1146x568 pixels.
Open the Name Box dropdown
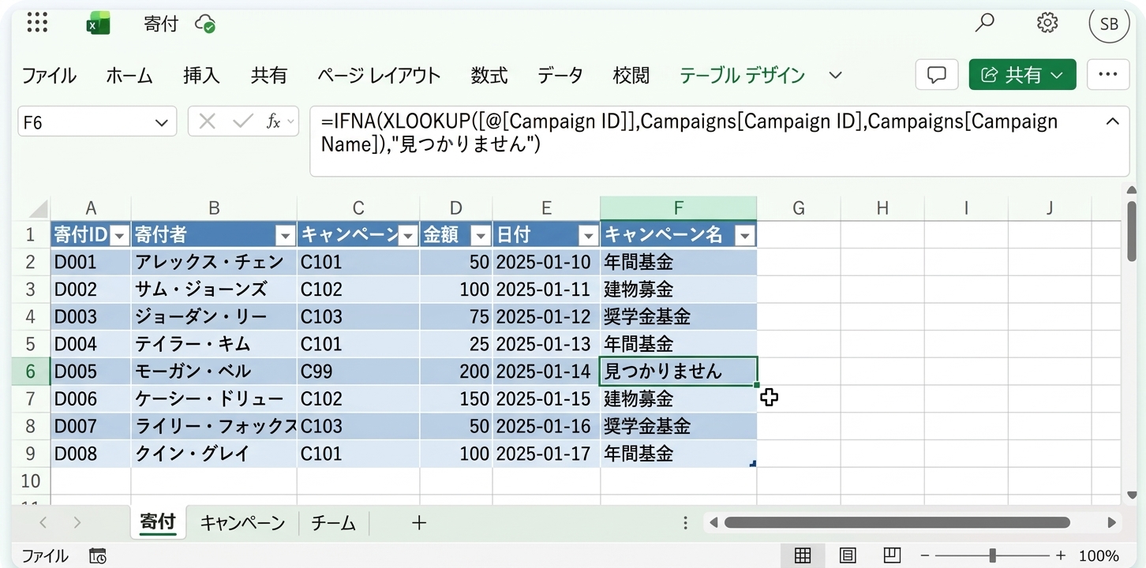coord(161,122)
